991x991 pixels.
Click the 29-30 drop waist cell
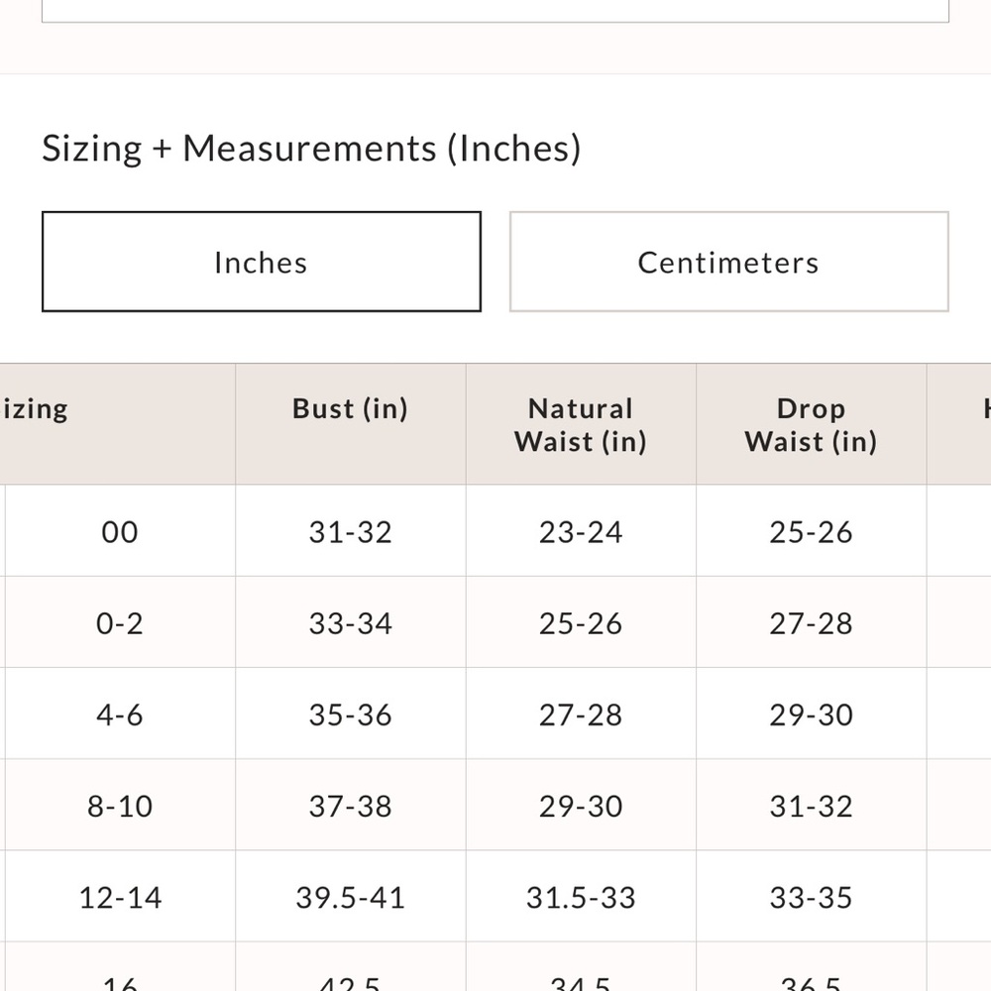812,714
